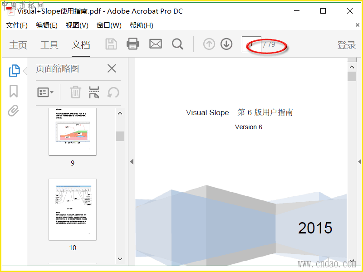Go to previous page arrow
Screen dimensions: 363x272
(x=209, y=44)
